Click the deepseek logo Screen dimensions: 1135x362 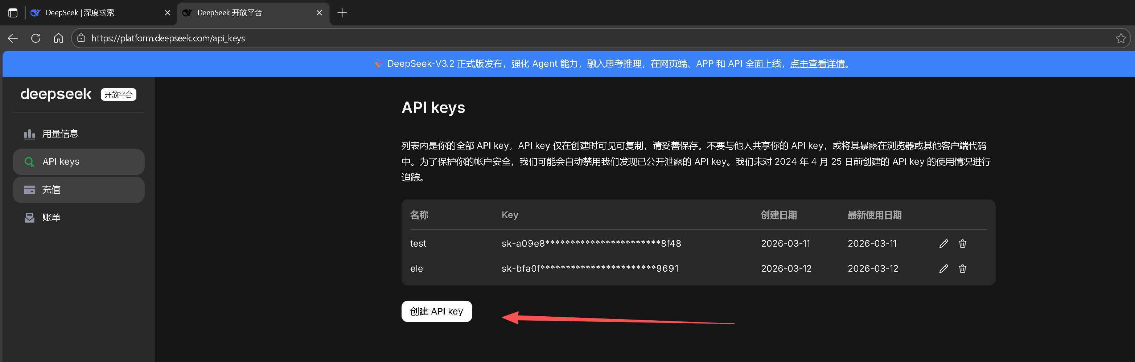click(x=56, y=94)
